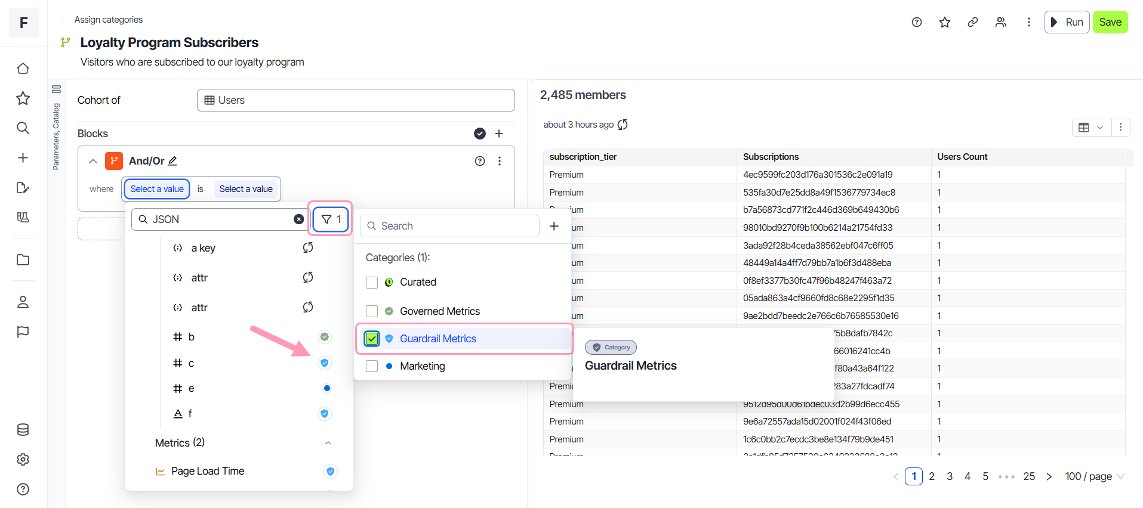Open the sidebar help question mark
The image size is (1143, 508).
pyautogui.click(x=23, y=490)
